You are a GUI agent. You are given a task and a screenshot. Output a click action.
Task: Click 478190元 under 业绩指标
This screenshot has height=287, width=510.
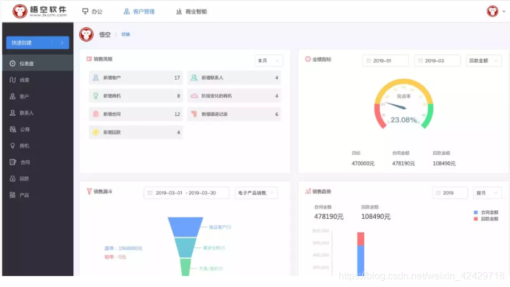(x=403, y=163)
